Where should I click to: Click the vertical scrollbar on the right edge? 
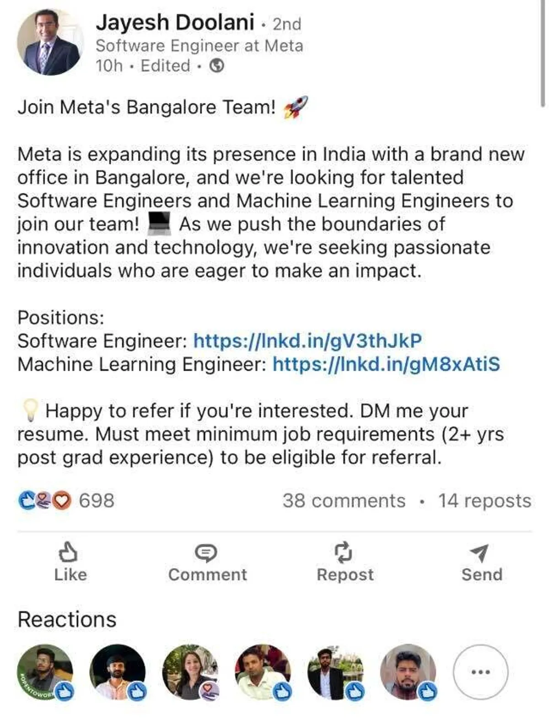click(543, 53)
